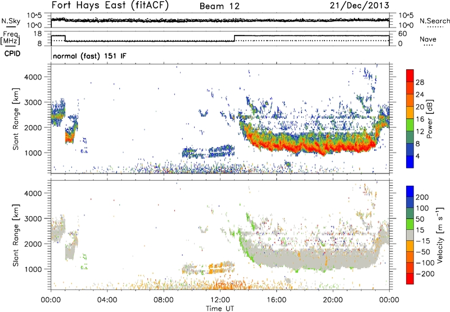Select the 'Beam 12' label
The image size is (450, 312).
(219, 6)
